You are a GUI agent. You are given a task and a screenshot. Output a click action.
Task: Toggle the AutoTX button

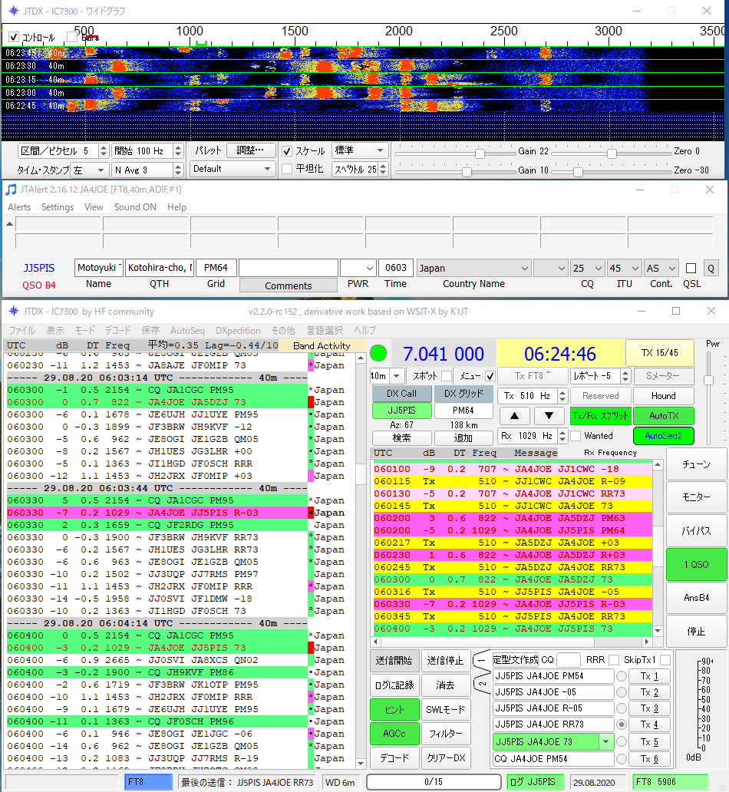663,416
